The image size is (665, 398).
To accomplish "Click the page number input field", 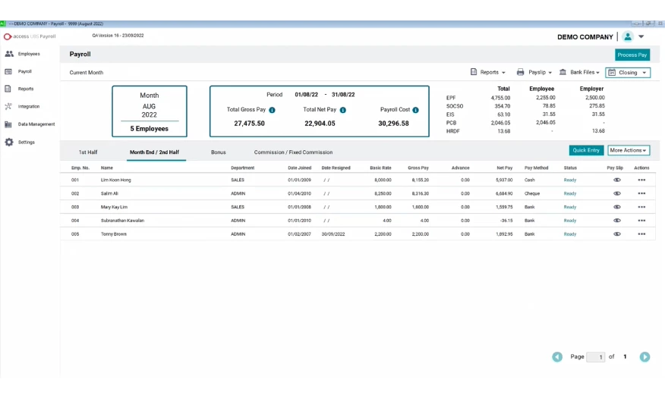I will (596, 357).
